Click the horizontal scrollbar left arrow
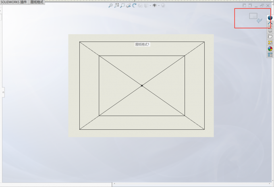 coord(114,184)
